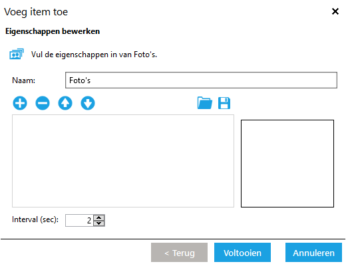Click into the Naam text field
The image size is (346, 266).
[x=201, y=80]
